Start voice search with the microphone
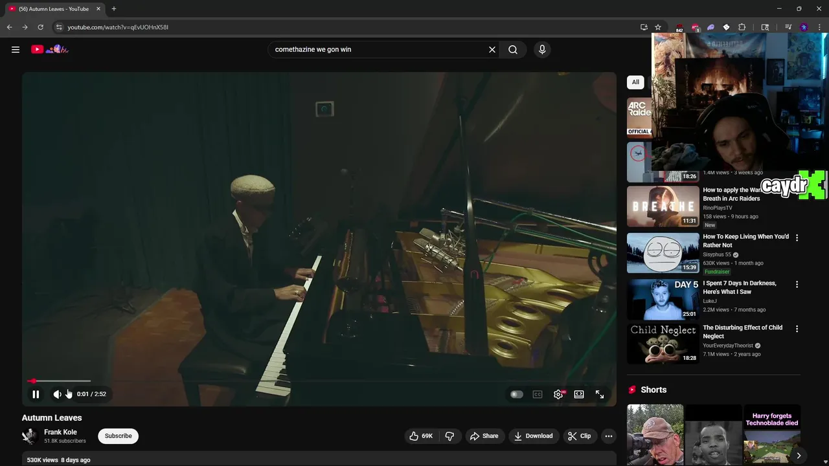The height and width of the screenshot is (466, 829). [x=542, y=49]
